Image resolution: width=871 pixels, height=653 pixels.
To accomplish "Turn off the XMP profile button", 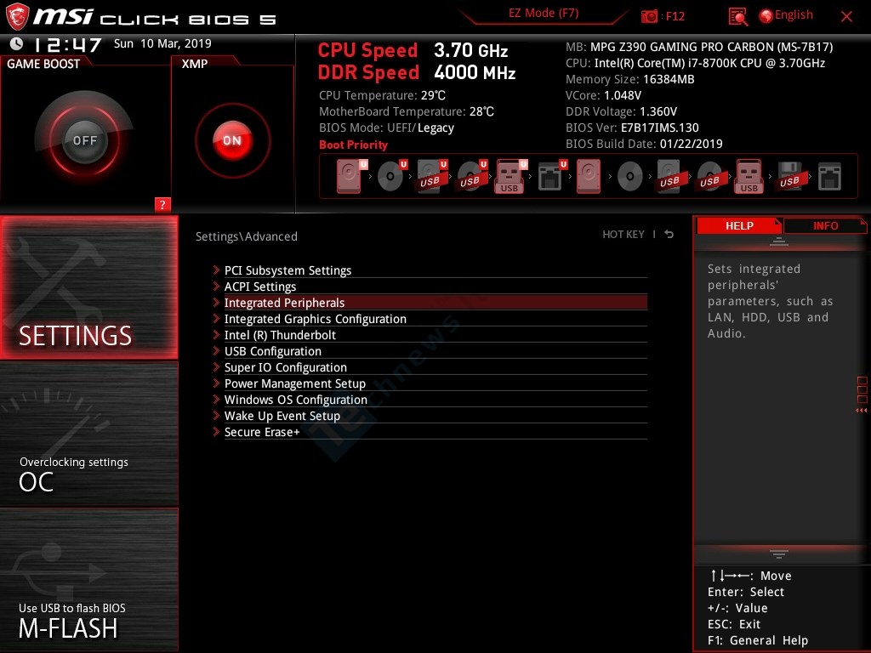I will pos(232,140).
